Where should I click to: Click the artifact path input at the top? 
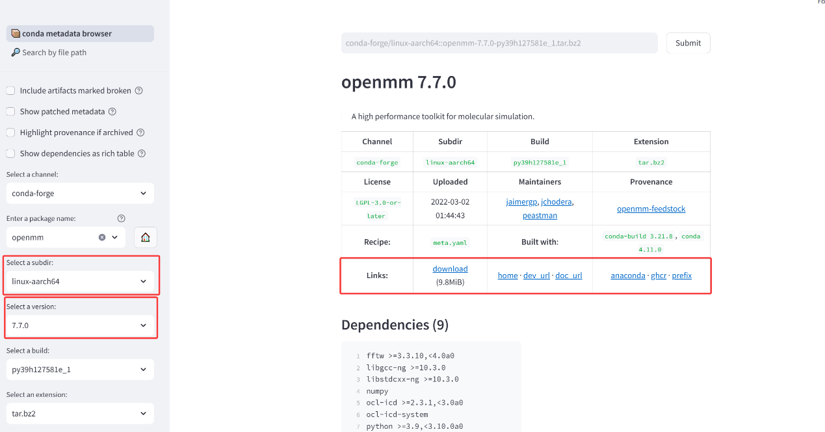pyautogui.click(x=499, y=43)
